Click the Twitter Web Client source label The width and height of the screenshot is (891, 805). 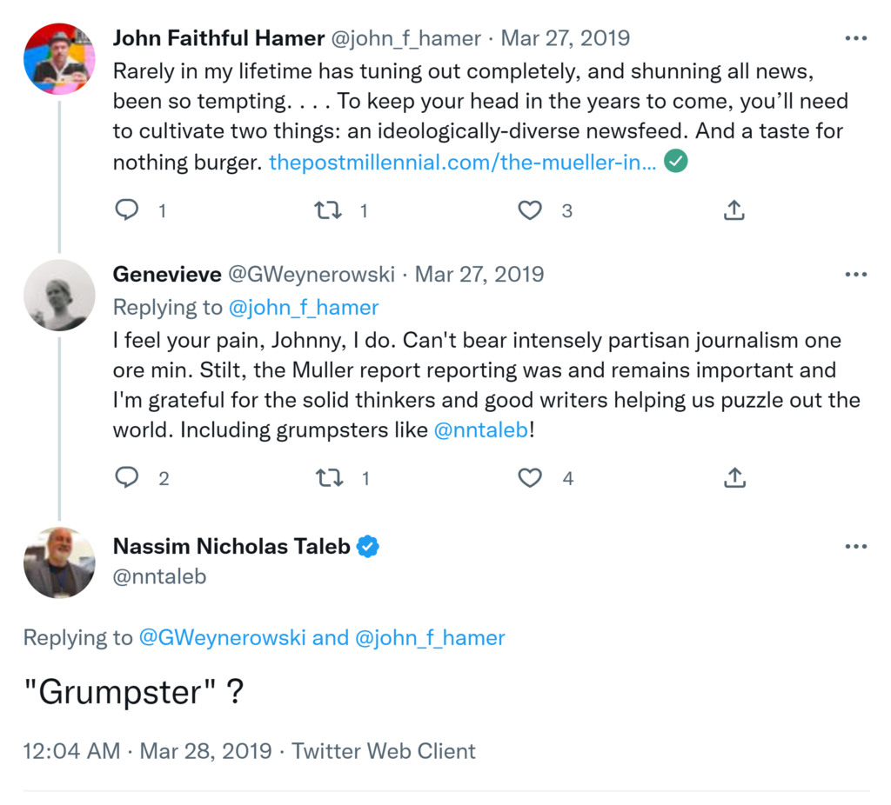pos(384,751)
